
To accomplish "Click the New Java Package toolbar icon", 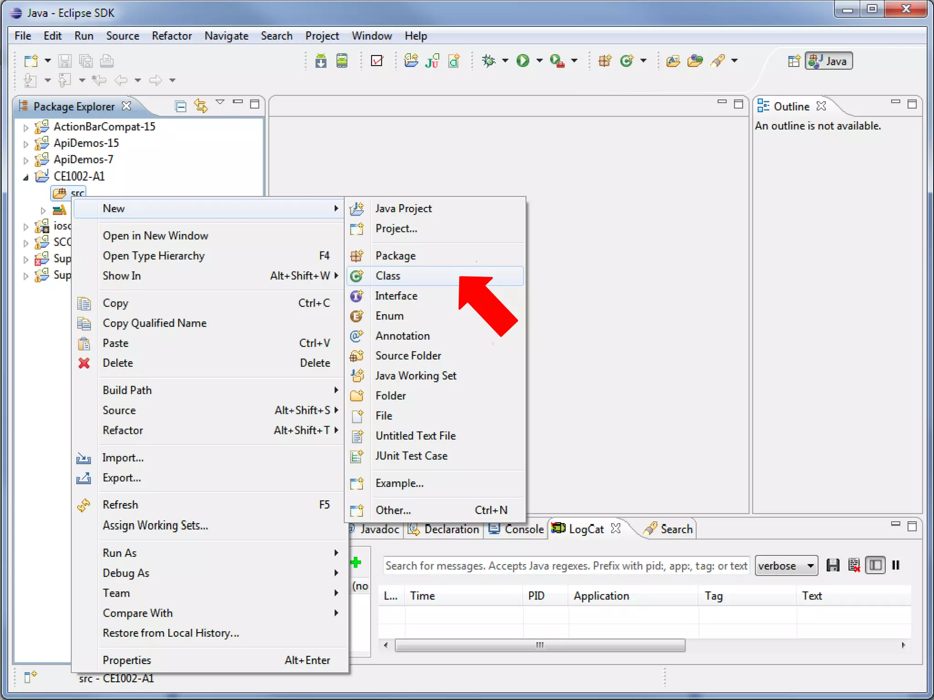I will [x=605, y=61].
